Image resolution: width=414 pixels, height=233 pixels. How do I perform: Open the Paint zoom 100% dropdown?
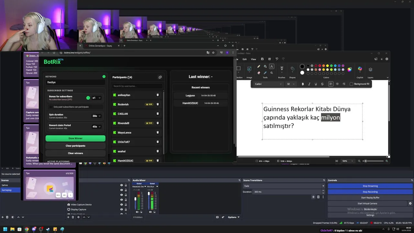(348, 161)
